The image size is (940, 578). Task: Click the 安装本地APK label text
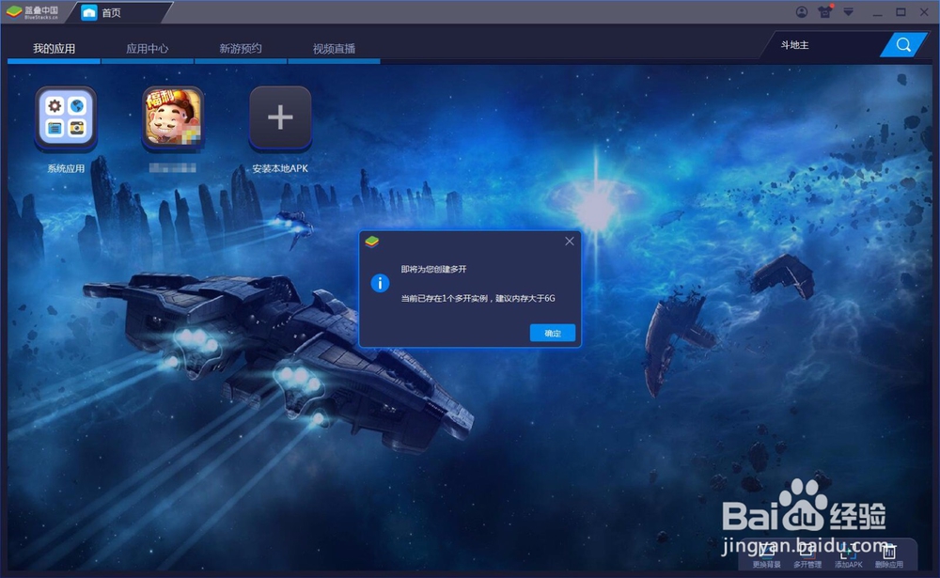280,168
